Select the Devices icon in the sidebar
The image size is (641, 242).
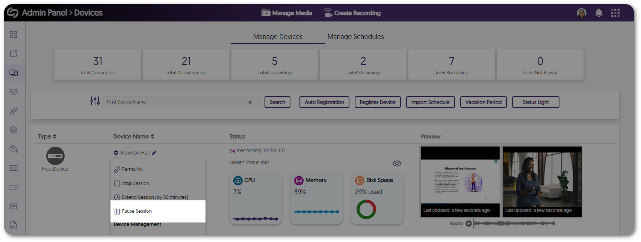click(14, 73)
